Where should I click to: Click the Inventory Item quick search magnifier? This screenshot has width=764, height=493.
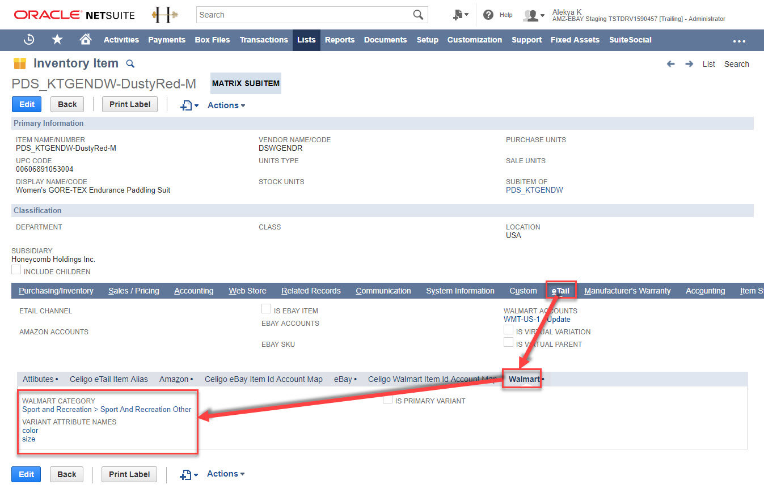pyautogui.click(x=130, y=63)
